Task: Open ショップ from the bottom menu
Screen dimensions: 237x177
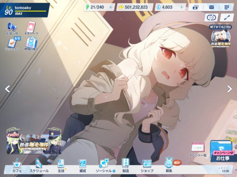Action: point(147,166)
